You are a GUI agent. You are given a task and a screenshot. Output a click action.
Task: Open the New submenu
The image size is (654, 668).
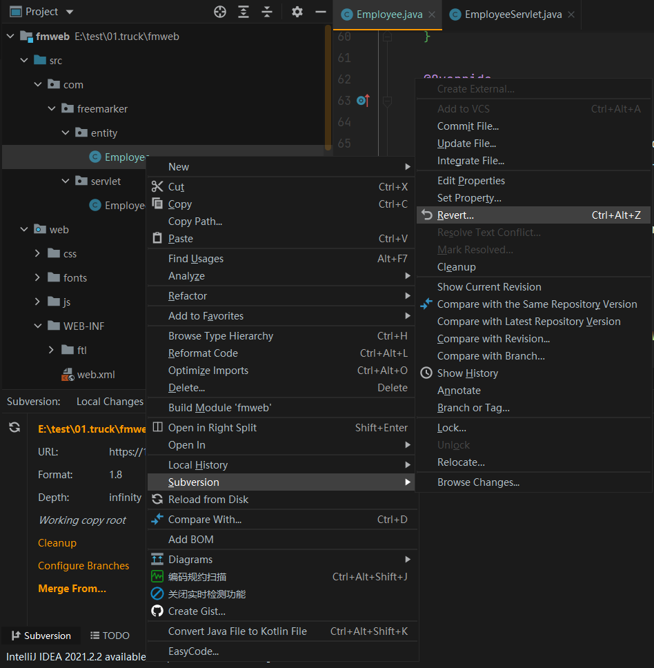pos(281,166)
